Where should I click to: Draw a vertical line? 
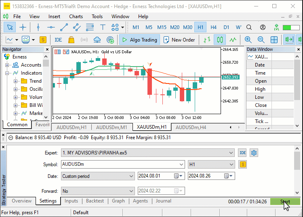(x=38, y=27)
